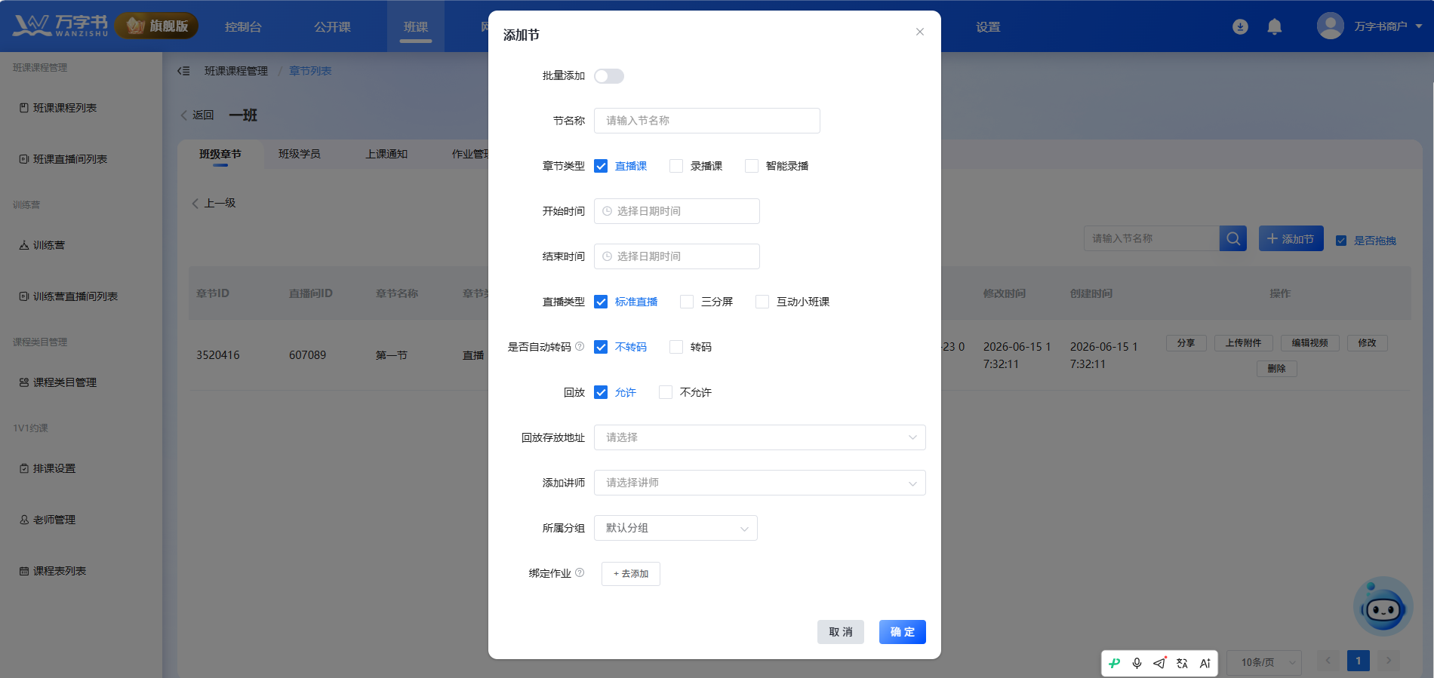Open the 控制台 top menu
The image size is (1434, 678).
pos(243,27)
